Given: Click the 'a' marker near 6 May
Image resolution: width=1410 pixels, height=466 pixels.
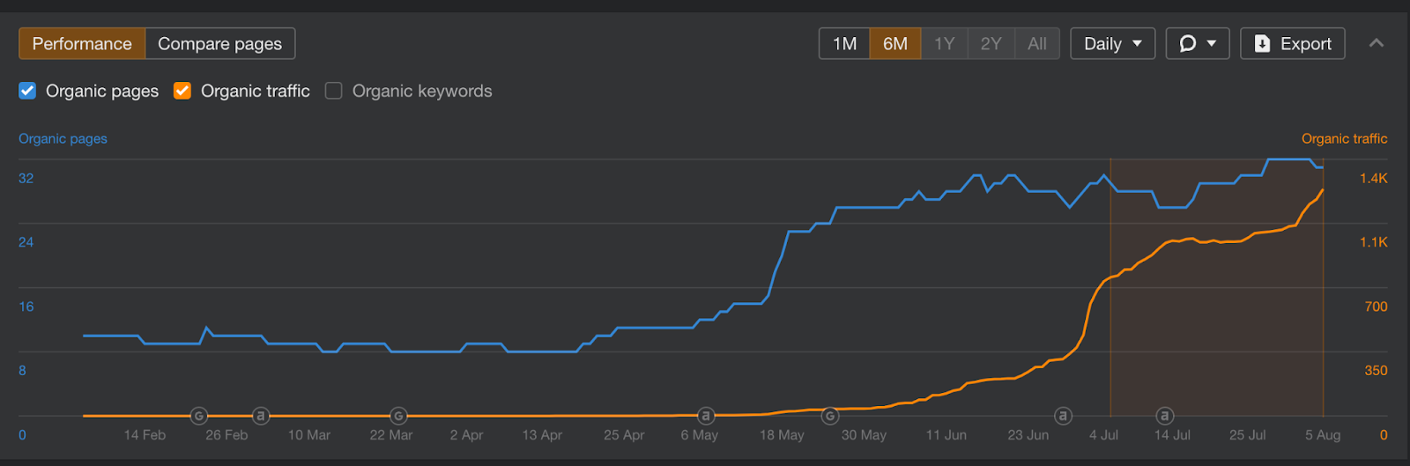Looking at the screenshot, I should coord(705,416).
